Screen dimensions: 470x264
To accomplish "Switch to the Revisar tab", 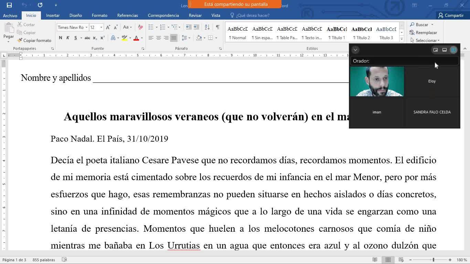I will (x=195, y=15).
